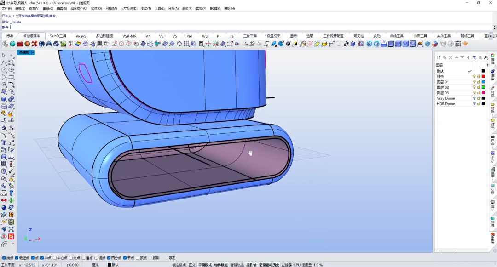The image size is (497, 267).
Task: Toggle 平面模式 in status bar
Action: (x=205, y=265)
